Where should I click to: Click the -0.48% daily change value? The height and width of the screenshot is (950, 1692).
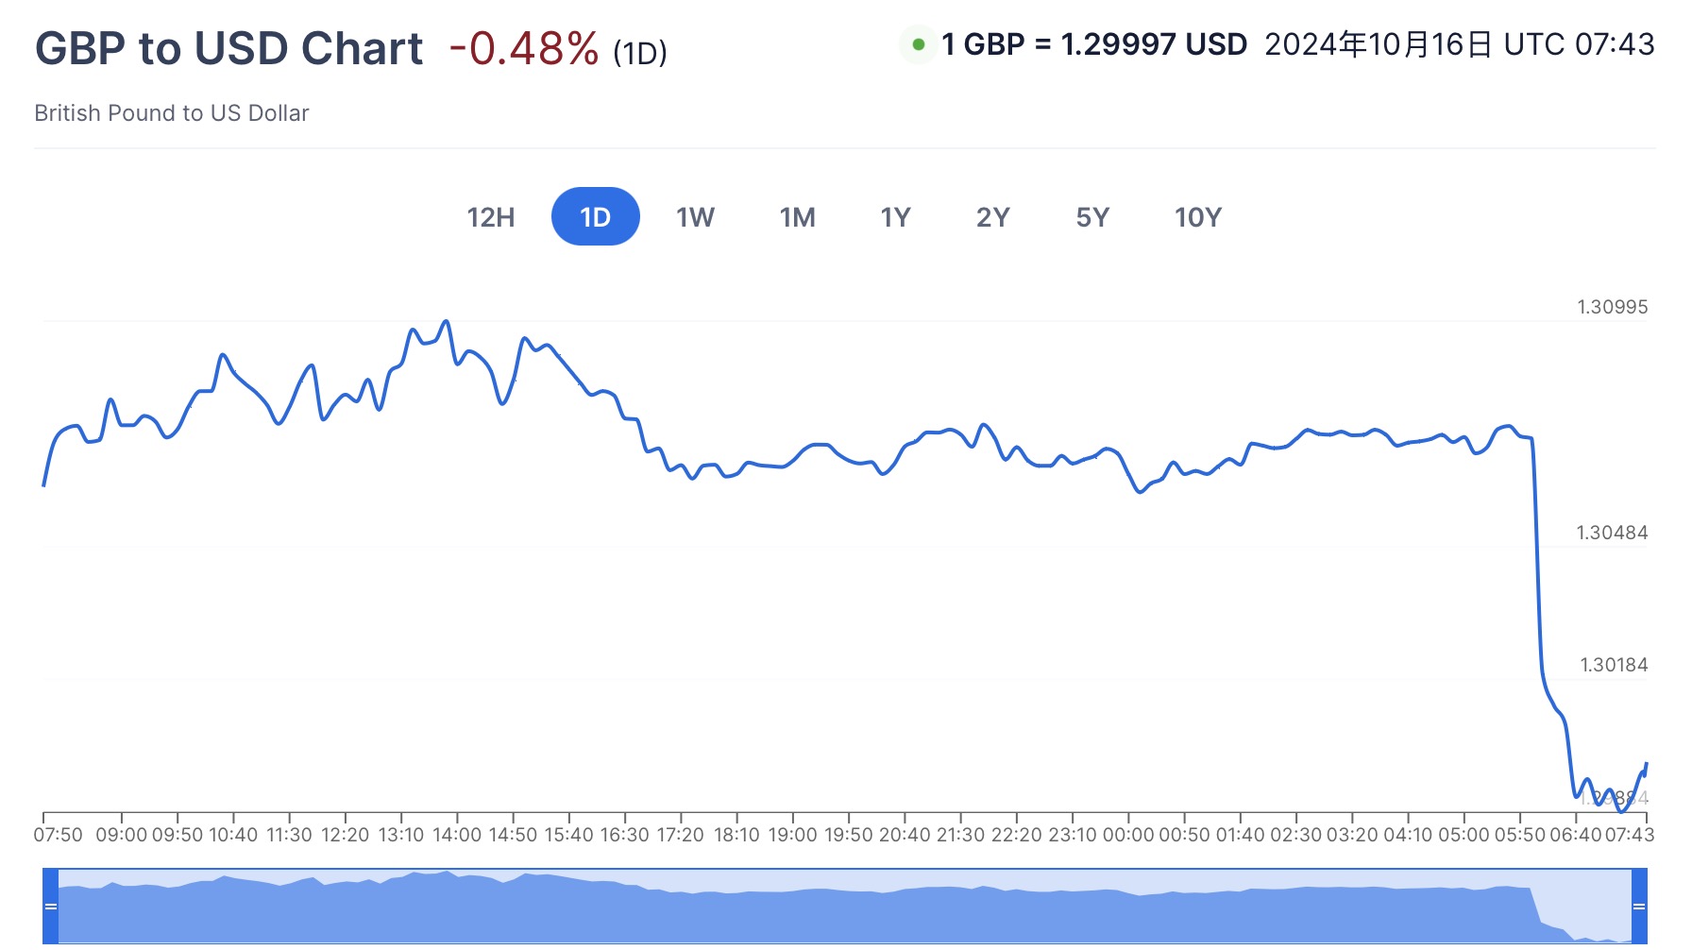tap(524, 49)
